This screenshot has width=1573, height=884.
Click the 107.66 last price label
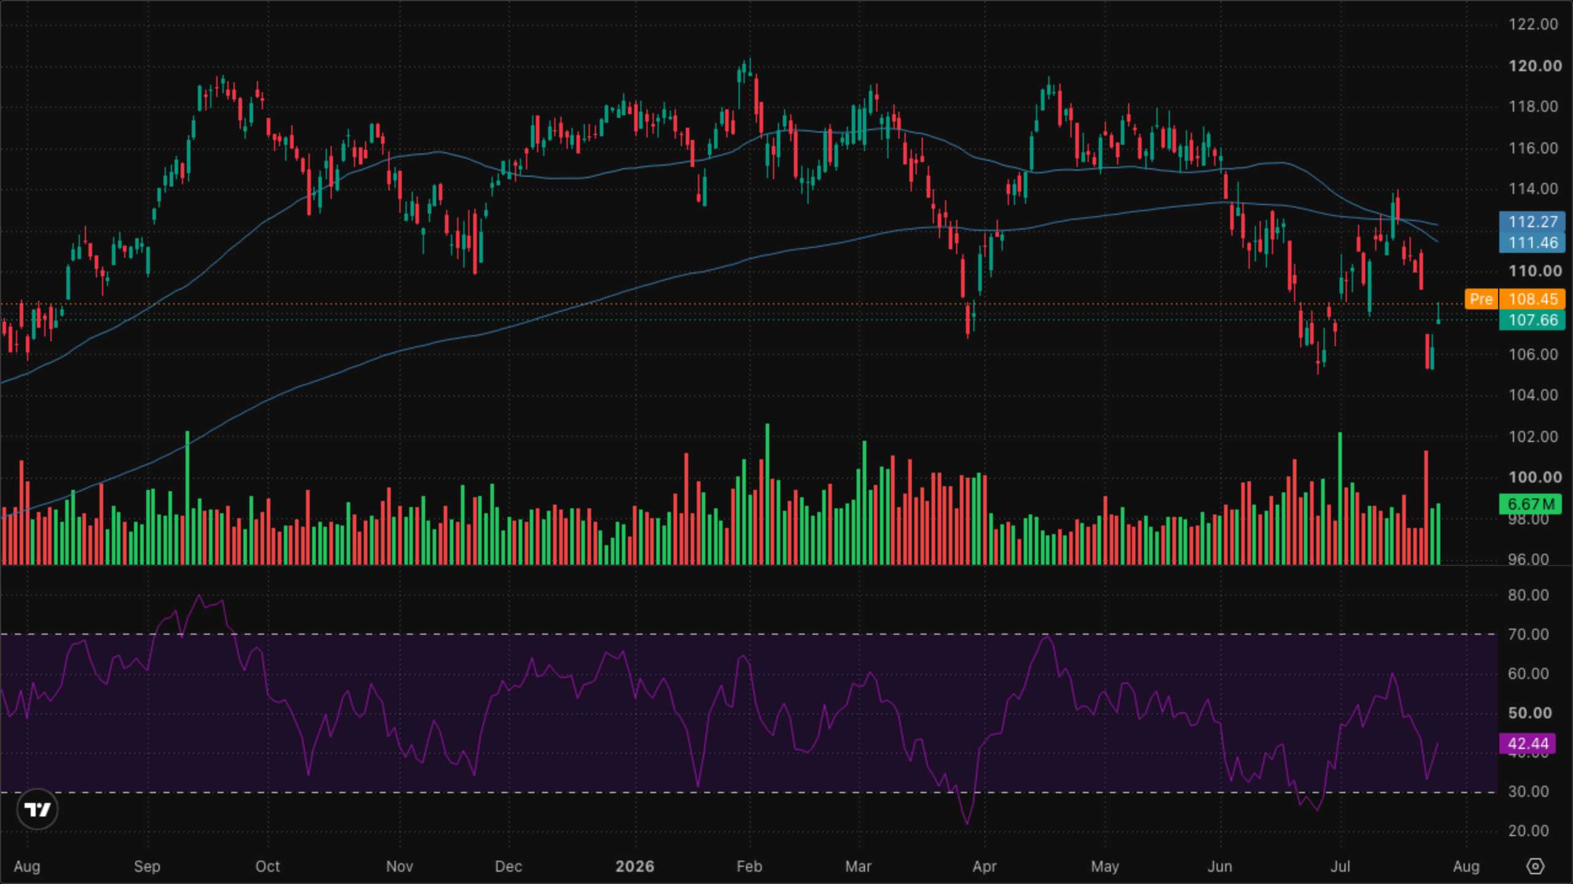pos(1532,320)
